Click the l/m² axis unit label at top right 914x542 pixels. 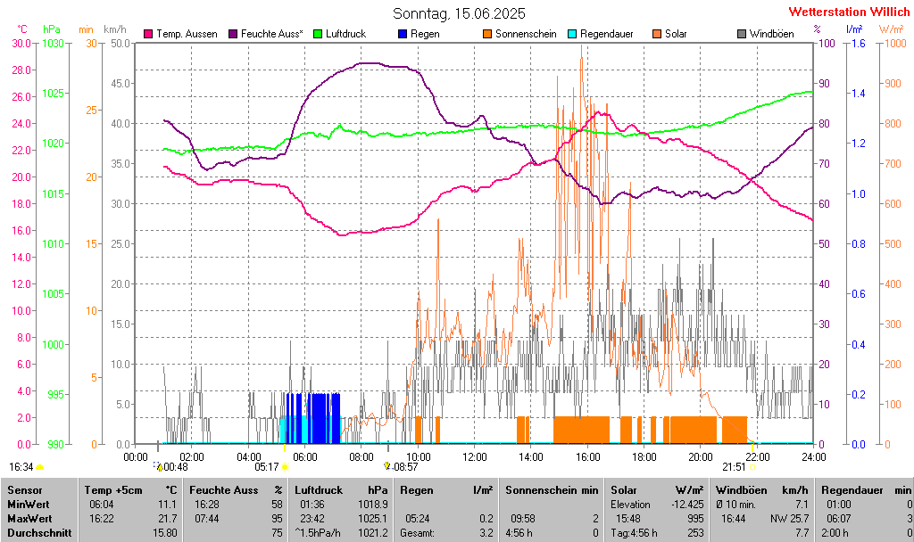pos(854,29)
